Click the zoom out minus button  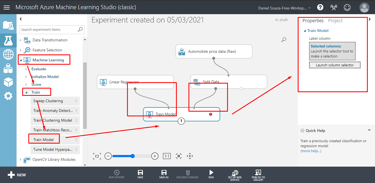(108, 156)
